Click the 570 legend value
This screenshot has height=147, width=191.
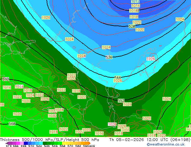point(70,146)
